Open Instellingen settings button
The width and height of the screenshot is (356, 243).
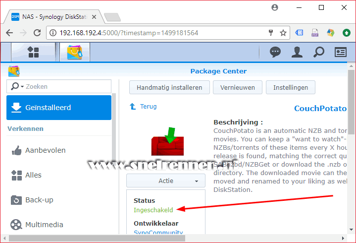pyautogui.click(x=291, y=87)
